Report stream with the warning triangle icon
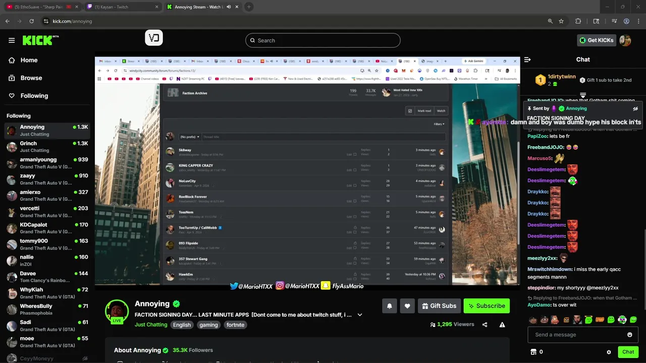The image size is (646, 363). click(502, 325)
